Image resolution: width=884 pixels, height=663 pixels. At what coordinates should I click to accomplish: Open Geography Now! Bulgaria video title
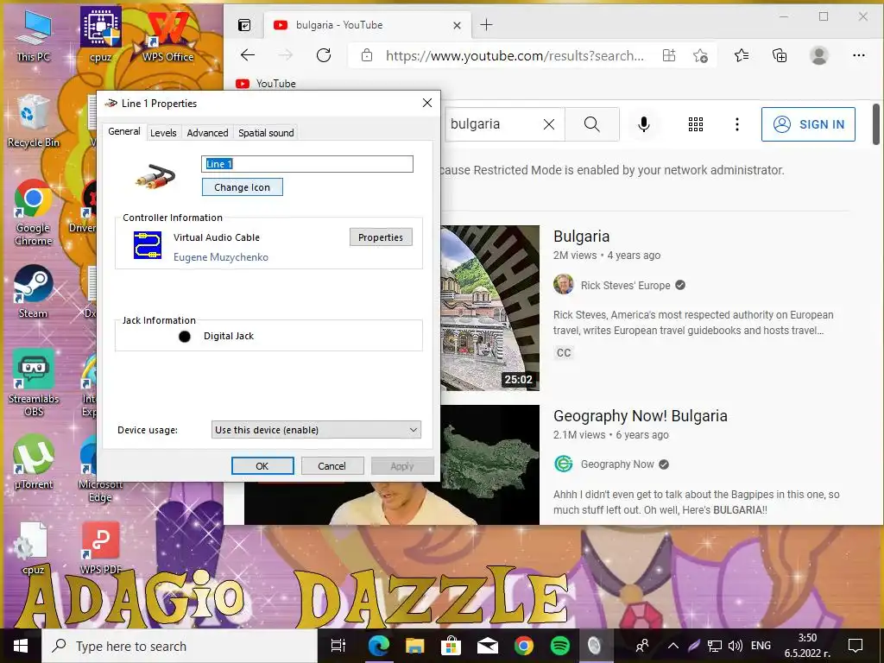click(x=640, y=416)
